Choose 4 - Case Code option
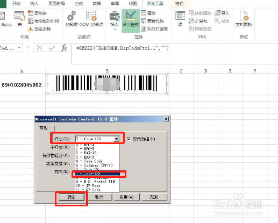This screenshot has width=278, height=223. (97, 161)
